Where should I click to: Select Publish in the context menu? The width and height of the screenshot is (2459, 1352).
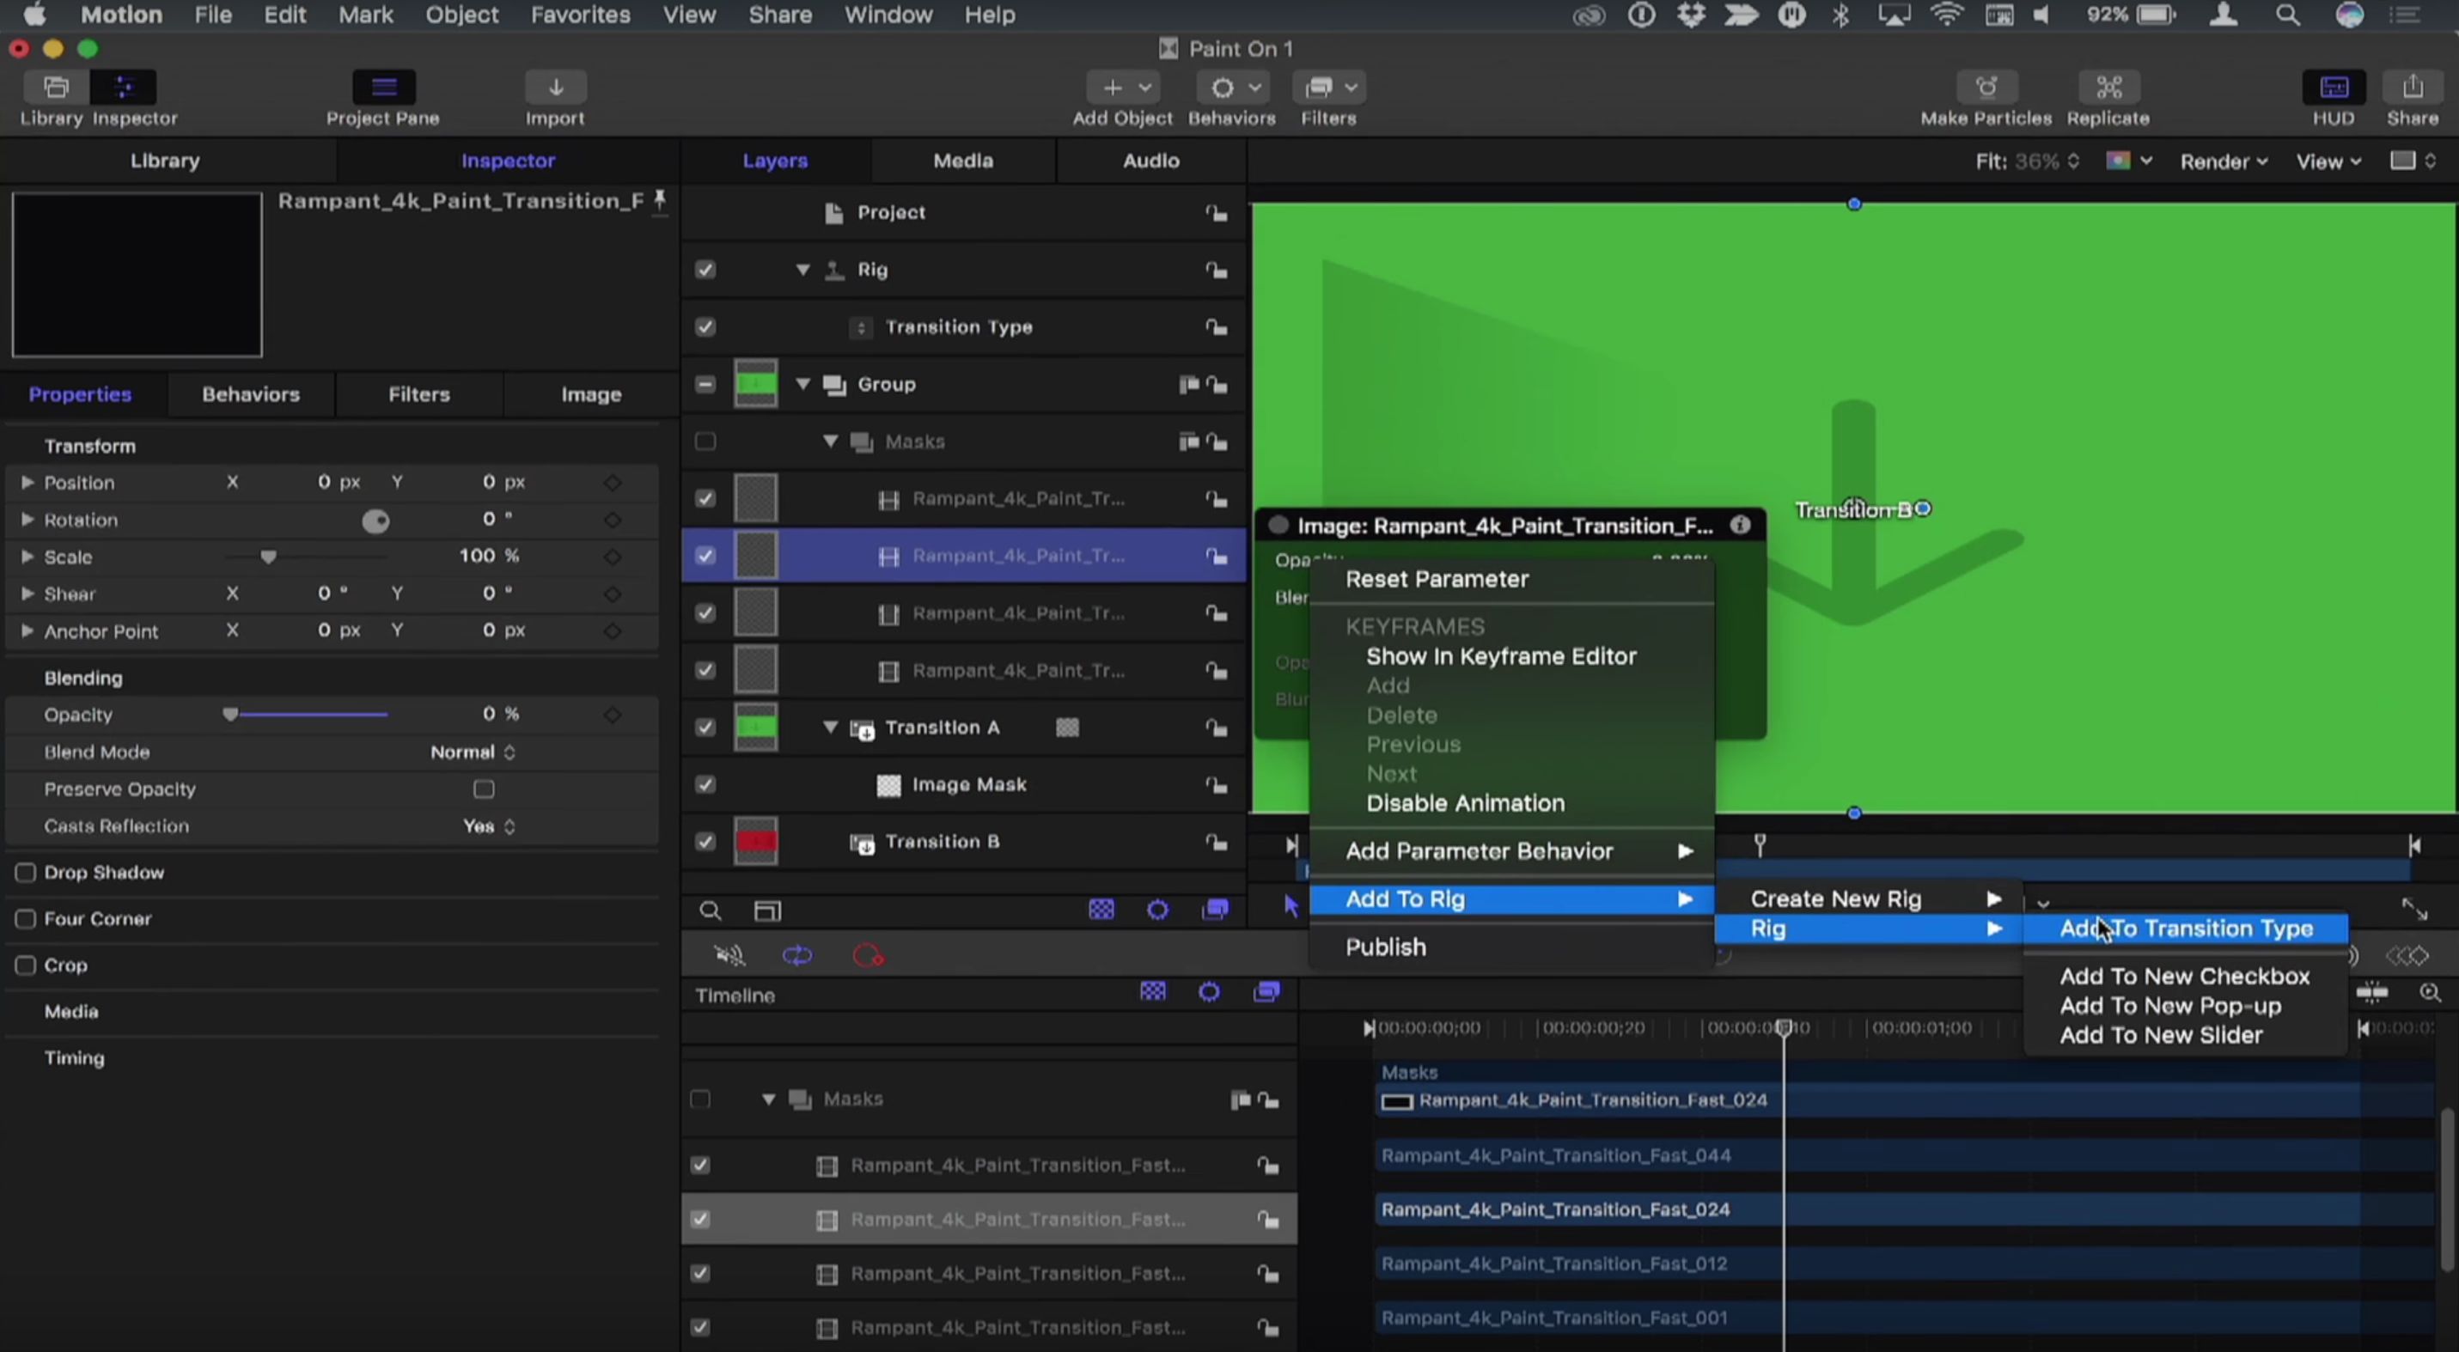pyautogui.click(x=1386, y=947)
